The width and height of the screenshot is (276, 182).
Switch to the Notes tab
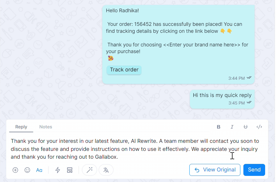pyautogui.click(x=46, y=127)
